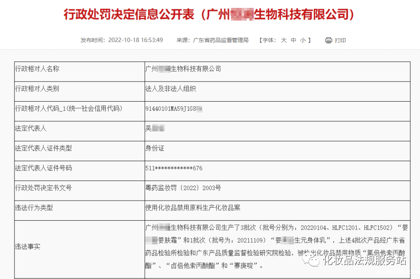
Task: Click the red page title heading
Action: pos(210,13)
